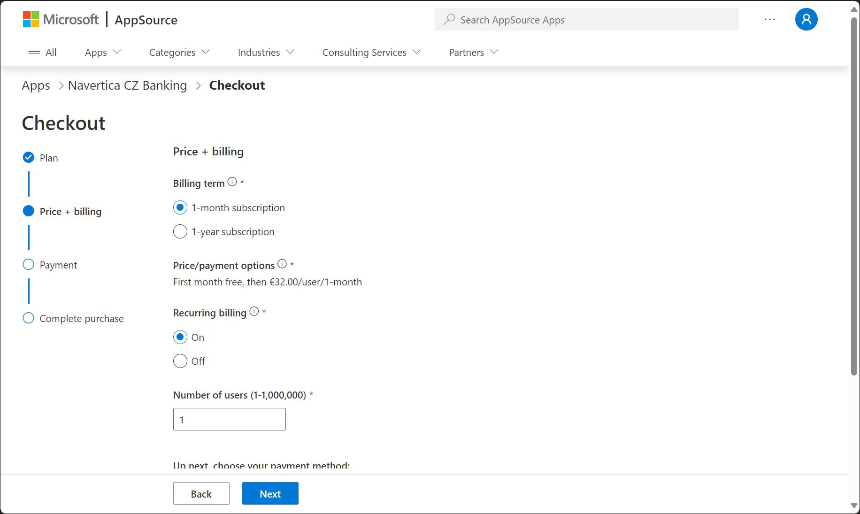Screen dimensions: 860x514
Task: Expand the Partners dropdown
Action: pos(473,52)
